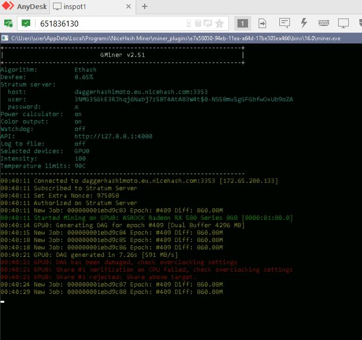362x340 pixels.
Task: Click the red 'DAG has been damaged' error
Action: point(119,262)
